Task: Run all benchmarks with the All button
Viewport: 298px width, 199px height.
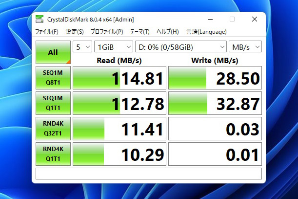Action: pos(53,52)
